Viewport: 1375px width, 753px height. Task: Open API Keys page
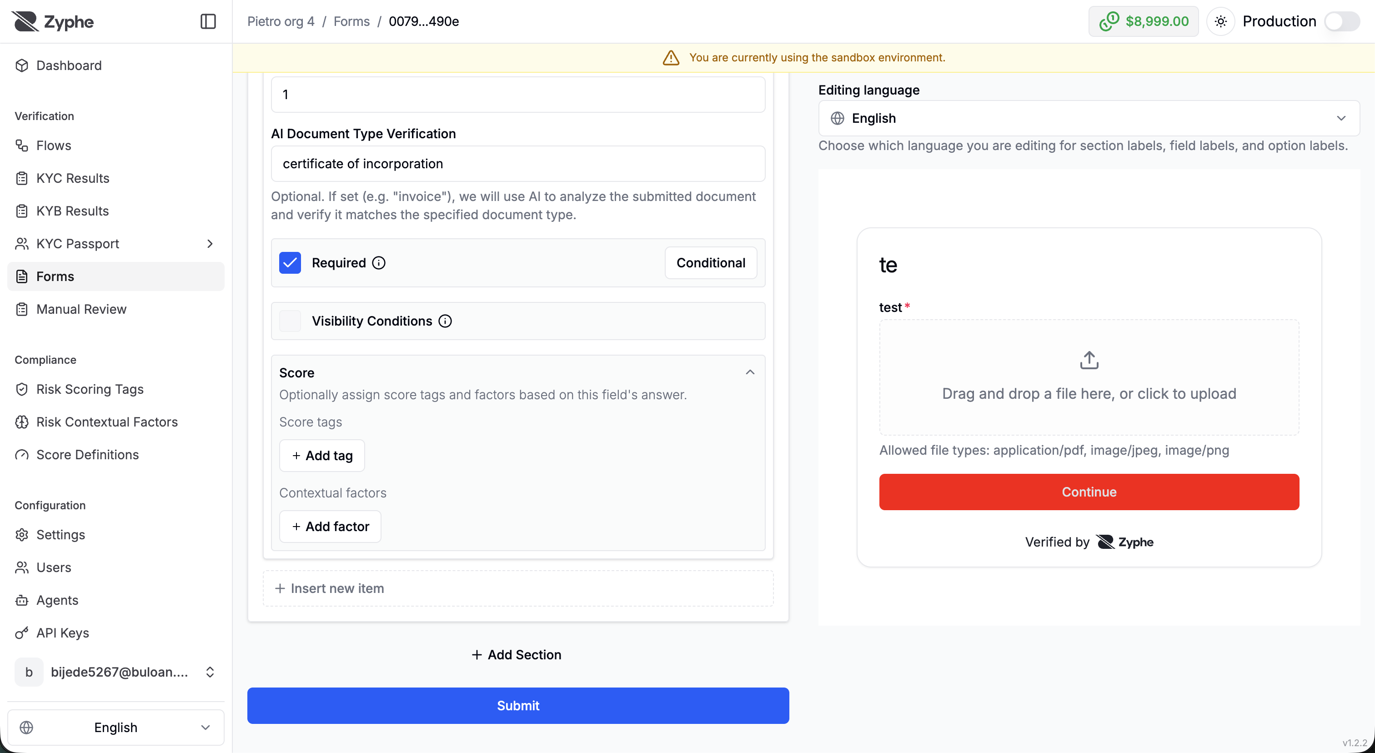[116, 633]
